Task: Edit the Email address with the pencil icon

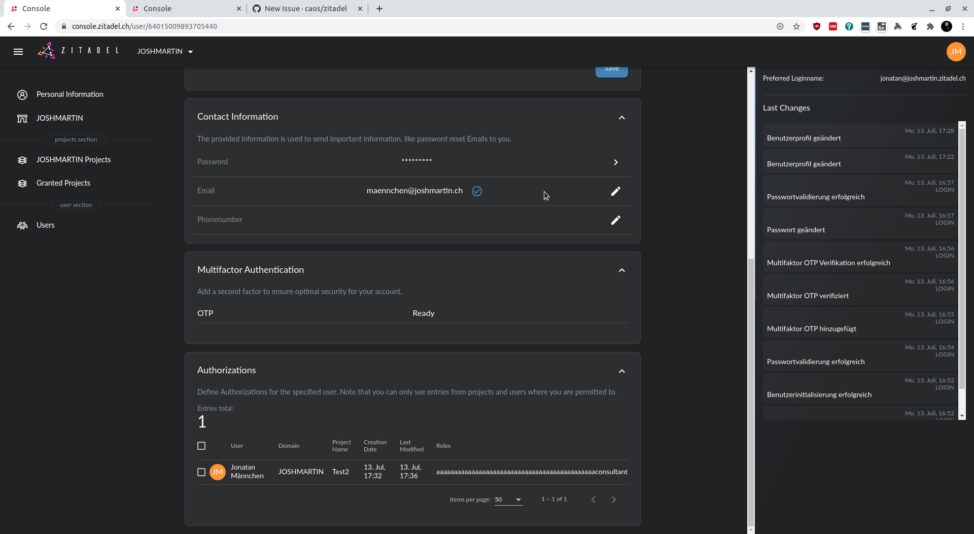Action: click(x=616, y=192)
